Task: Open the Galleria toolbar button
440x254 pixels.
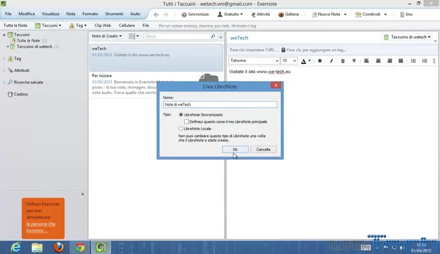Action: point(280,14)
